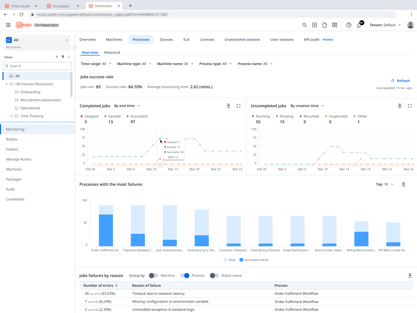The image size is (417, 313).
Task: Open the All tenants selector dropdown
Action: coord(37,43)
